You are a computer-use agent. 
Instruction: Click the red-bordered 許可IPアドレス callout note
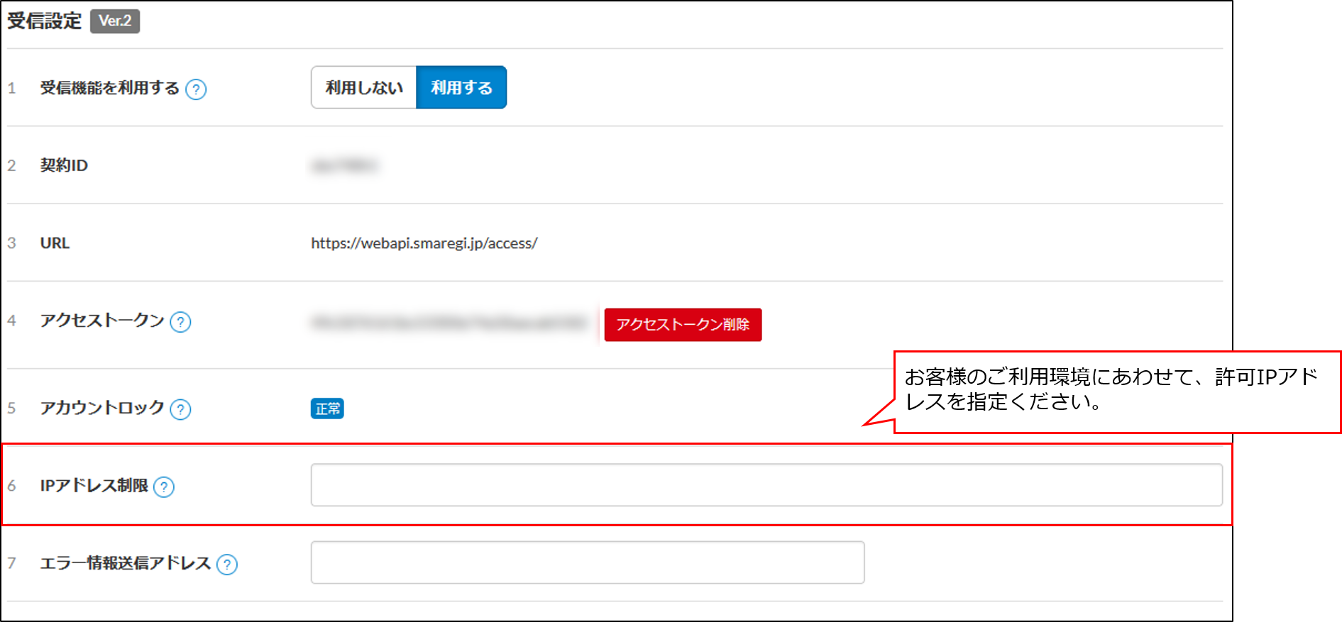pyautogui.click(x=1116, y=391)
